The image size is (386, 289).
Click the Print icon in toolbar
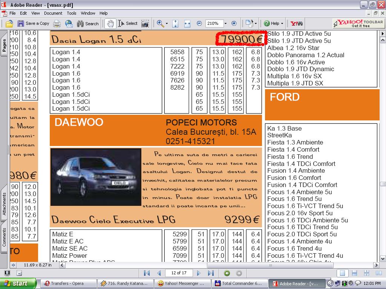point(57,23)
